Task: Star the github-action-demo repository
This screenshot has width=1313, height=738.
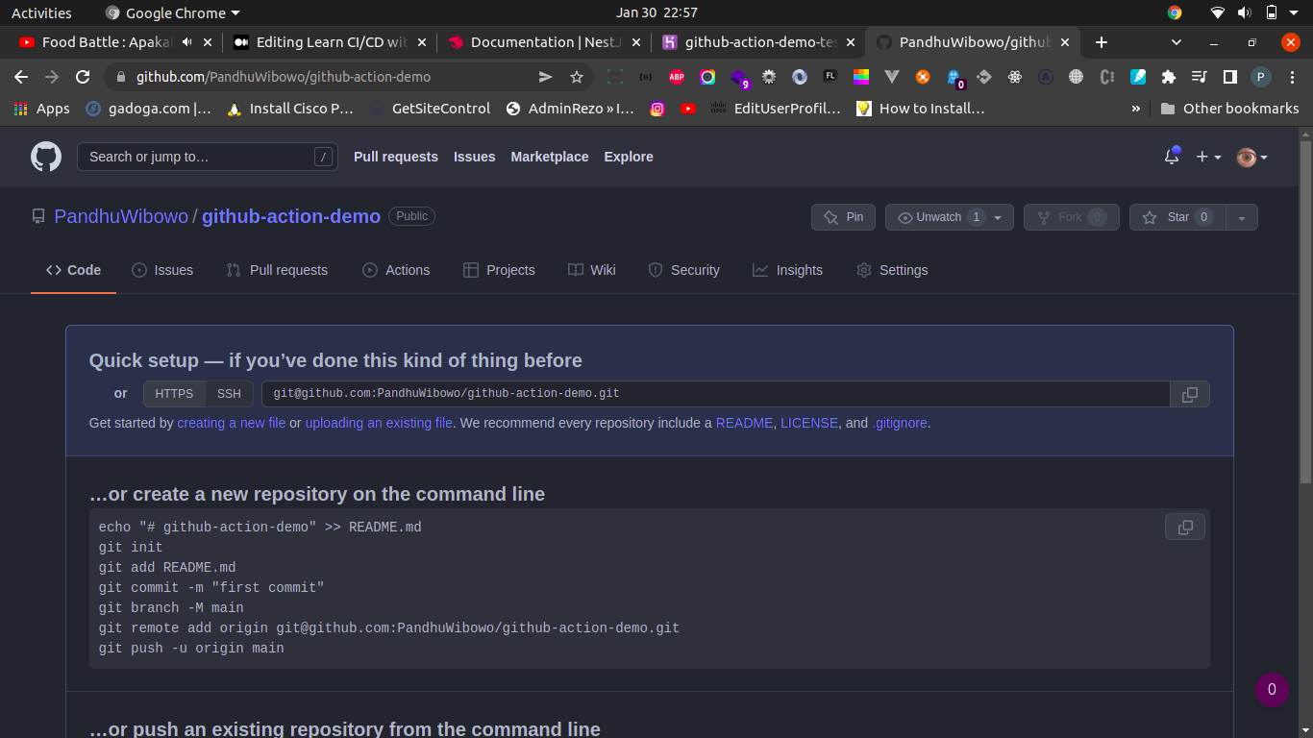Action: coord(1177,217)
